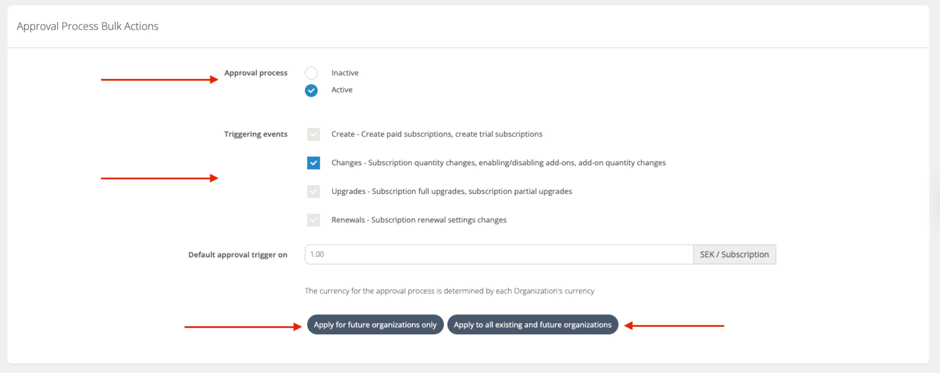Toggle the Create triggering event checkbox
The image size is (940, 373).
click(313, 134)
